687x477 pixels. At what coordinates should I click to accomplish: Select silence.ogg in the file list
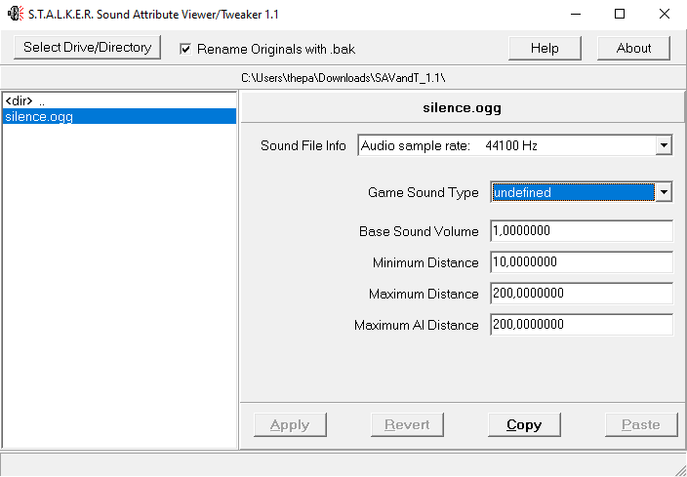(x=119, y=116)
